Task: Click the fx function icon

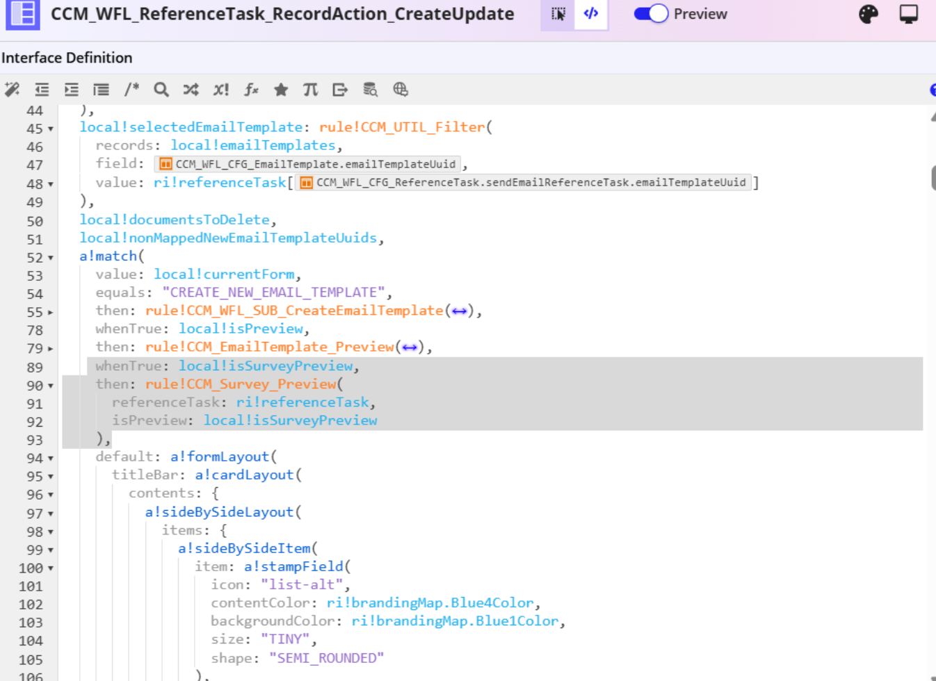Action: tap(251, 90)
